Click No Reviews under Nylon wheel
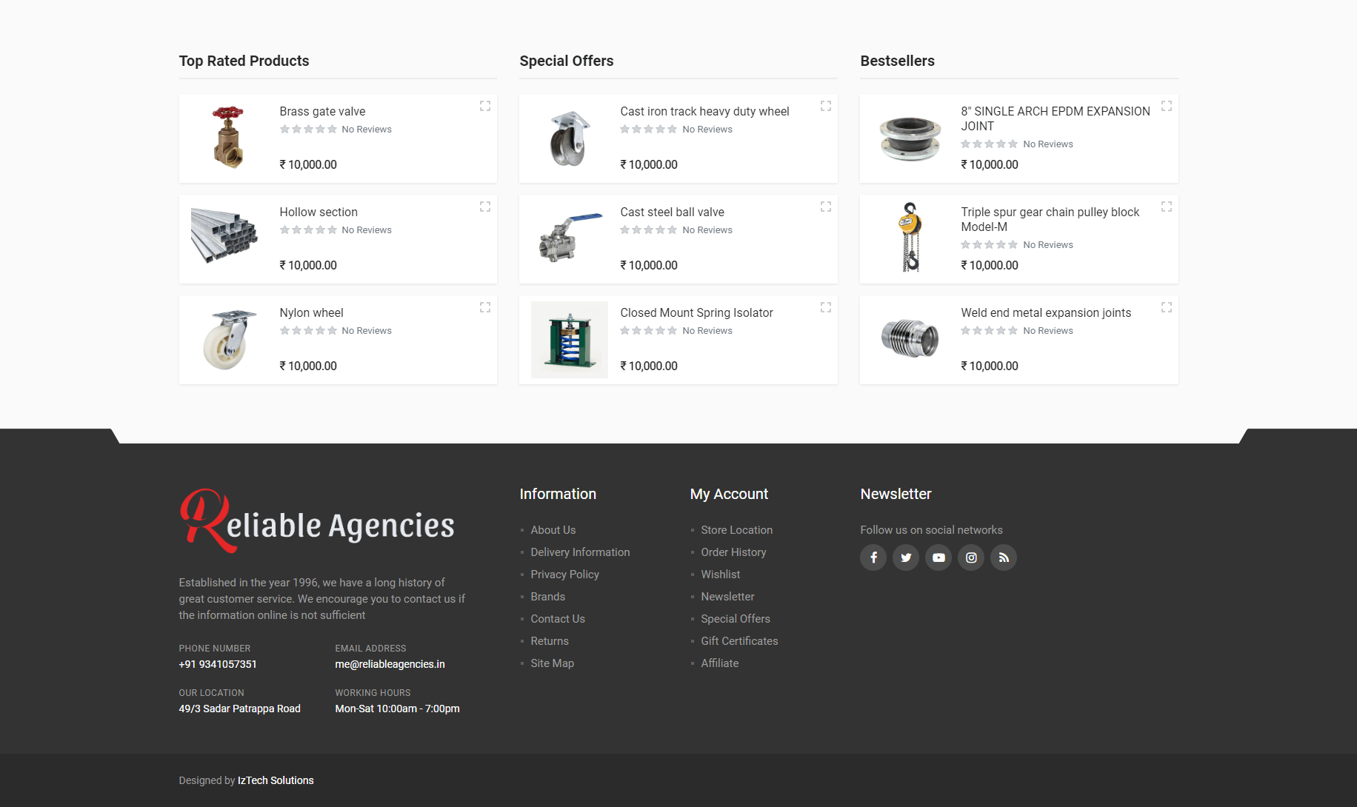 click(367, 331)
